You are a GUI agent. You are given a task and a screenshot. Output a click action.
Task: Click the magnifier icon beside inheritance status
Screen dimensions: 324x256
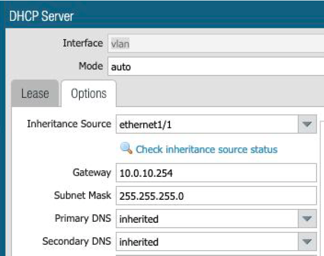(x=126, y=149)
